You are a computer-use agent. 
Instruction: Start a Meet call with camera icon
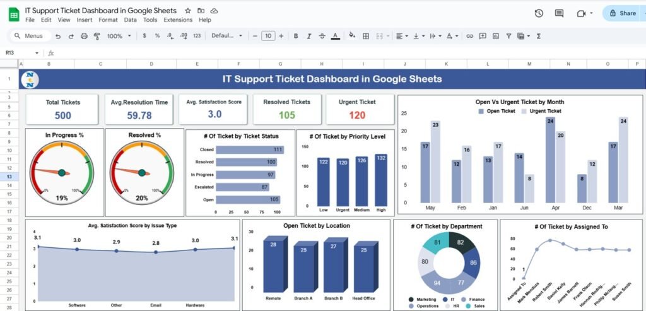[x=581, y=14]
